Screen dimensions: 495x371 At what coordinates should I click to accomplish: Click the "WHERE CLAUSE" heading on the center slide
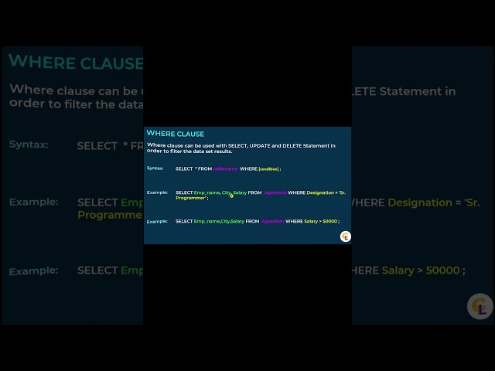[176, 134]
